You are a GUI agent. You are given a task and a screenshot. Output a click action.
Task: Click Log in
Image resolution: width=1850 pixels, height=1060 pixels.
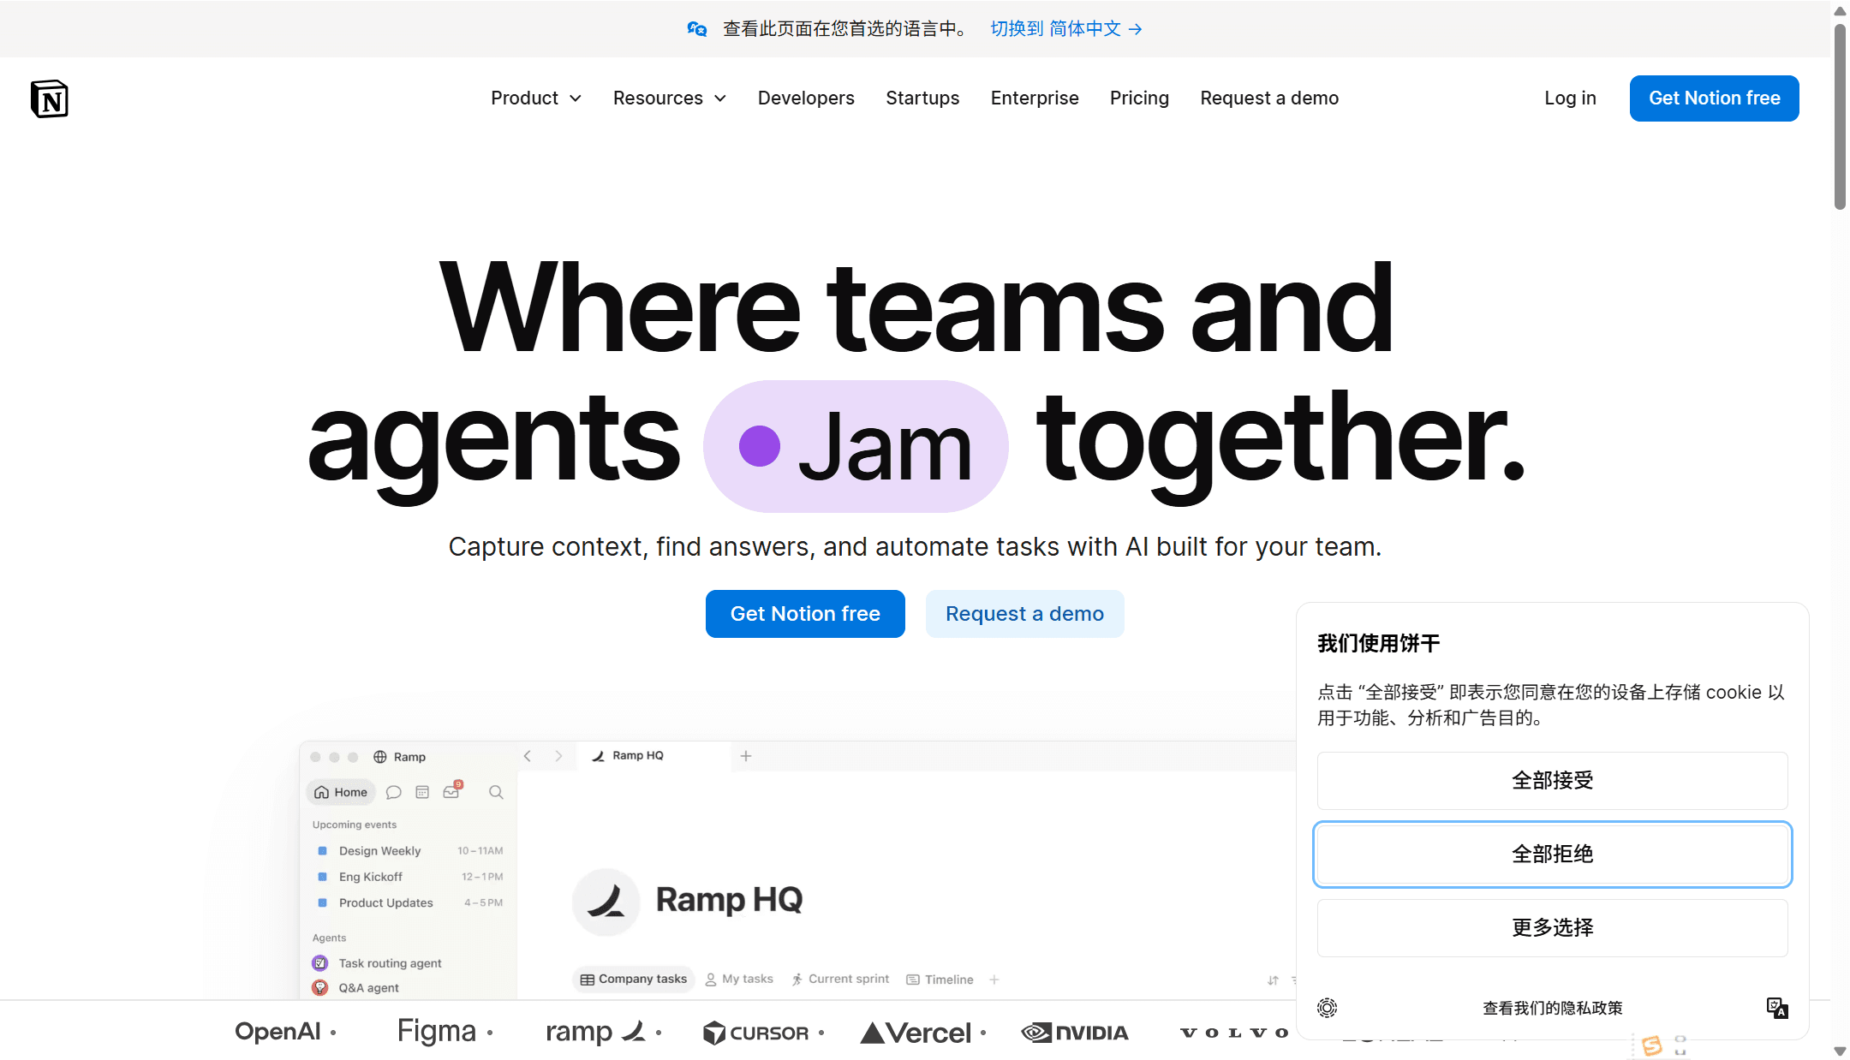click(1570, 98)
